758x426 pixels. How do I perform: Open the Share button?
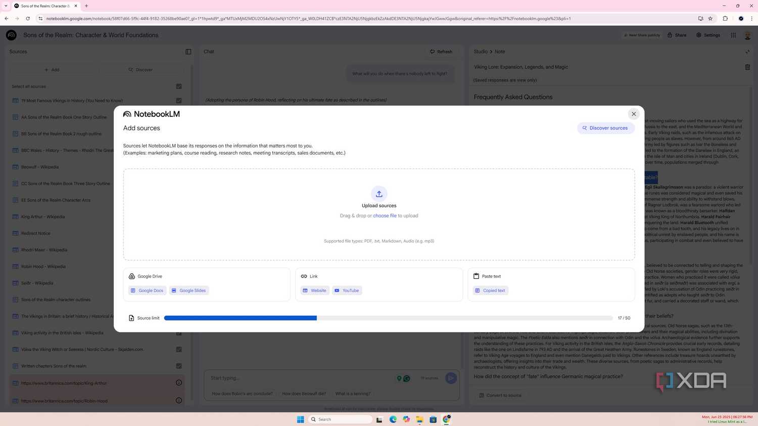(x=677, y=35)
